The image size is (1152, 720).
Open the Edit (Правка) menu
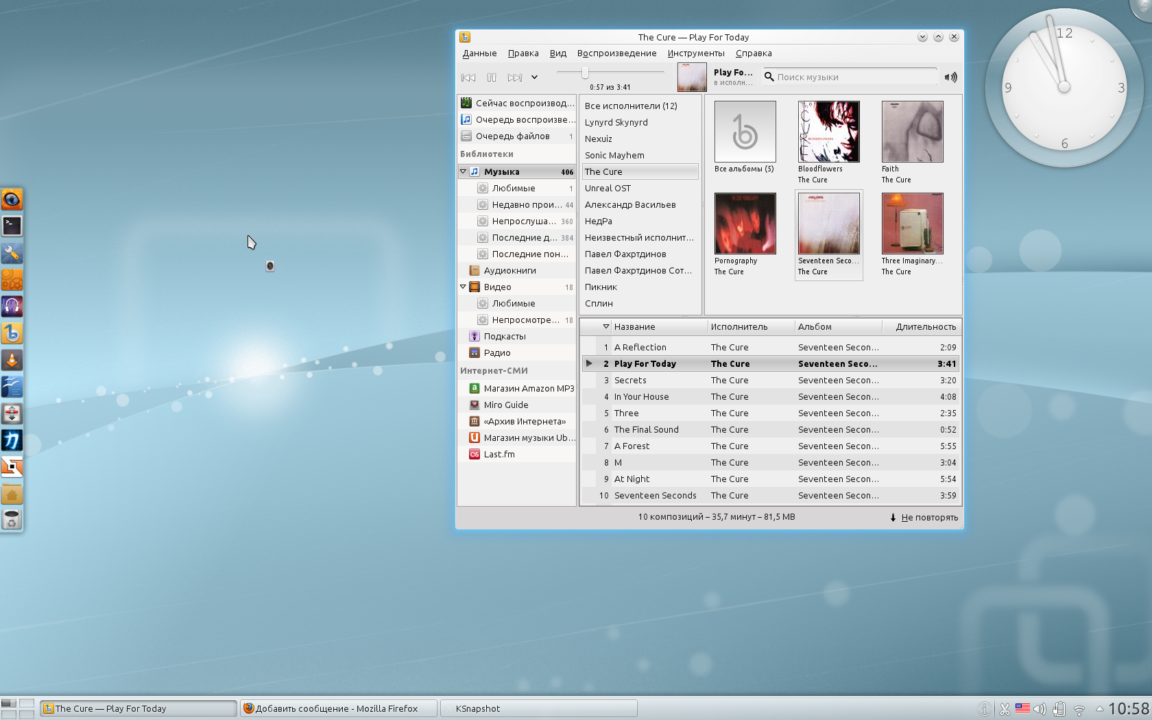[523, 53]
